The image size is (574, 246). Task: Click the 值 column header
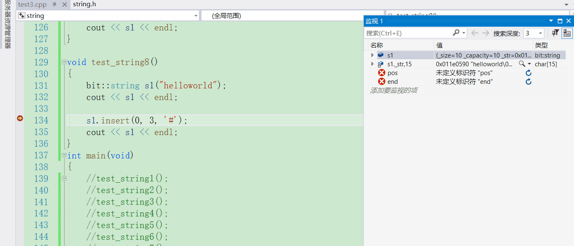pos(439,45)
